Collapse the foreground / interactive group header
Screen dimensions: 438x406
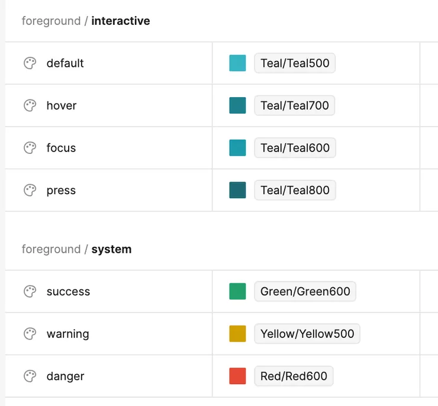pyautogui.click(x=86, y=21)
